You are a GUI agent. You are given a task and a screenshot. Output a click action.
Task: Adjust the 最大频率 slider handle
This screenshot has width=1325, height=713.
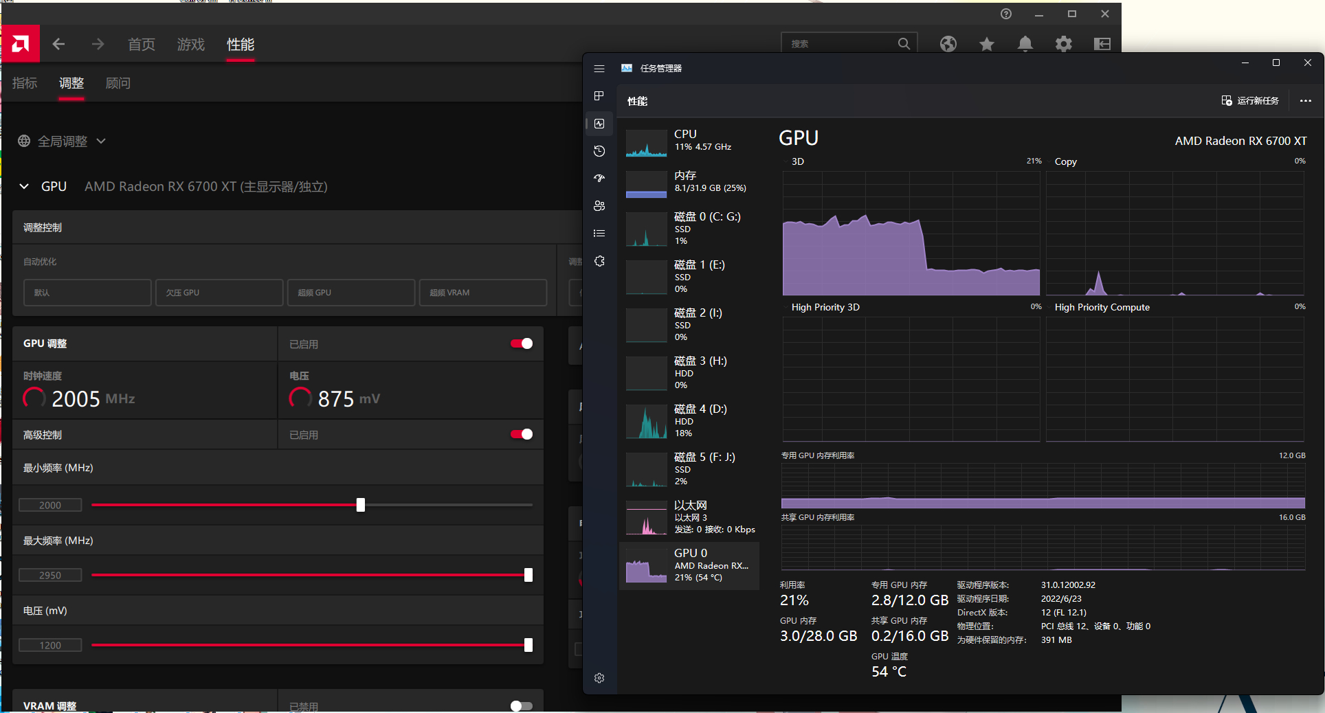[x=528, y=575]
